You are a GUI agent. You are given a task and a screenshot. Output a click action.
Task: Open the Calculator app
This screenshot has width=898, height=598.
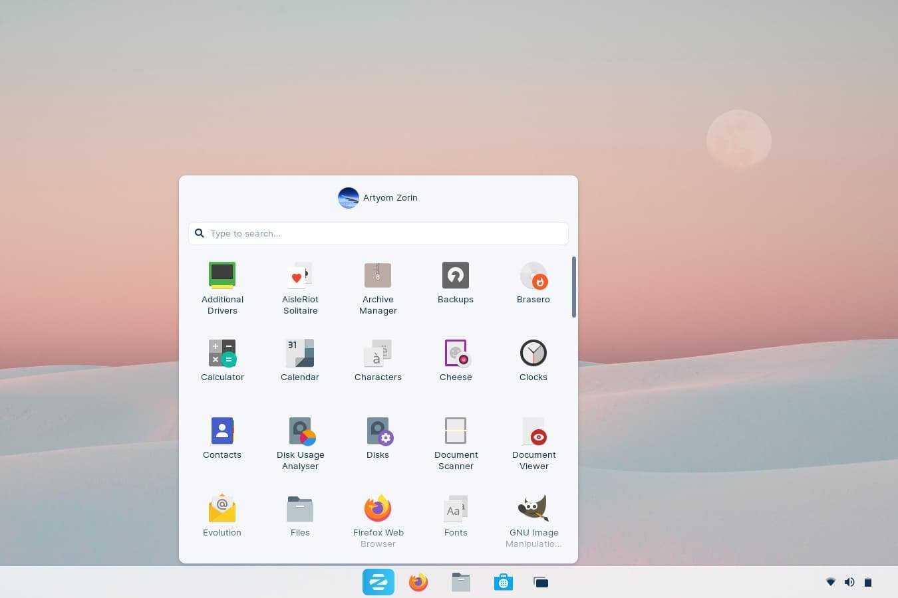222,361
